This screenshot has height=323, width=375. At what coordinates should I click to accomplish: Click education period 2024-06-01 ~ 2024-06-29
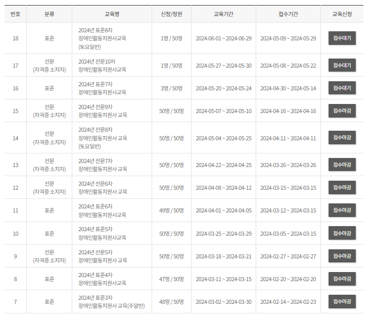(x=223, y=38)
